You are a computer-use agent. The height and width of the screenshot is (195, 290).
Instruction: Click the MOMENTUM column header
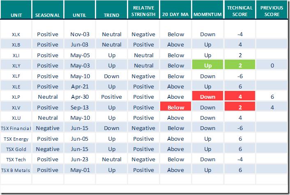point(207,15)
